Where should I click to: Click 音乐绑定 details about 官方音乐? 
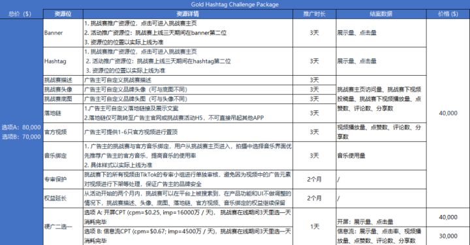coord(188,155)
